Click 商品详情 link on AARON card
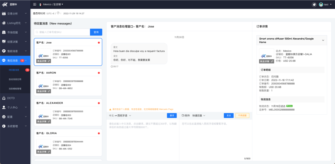Viewport: 335px width, 164px height. (x=44, y=91)
